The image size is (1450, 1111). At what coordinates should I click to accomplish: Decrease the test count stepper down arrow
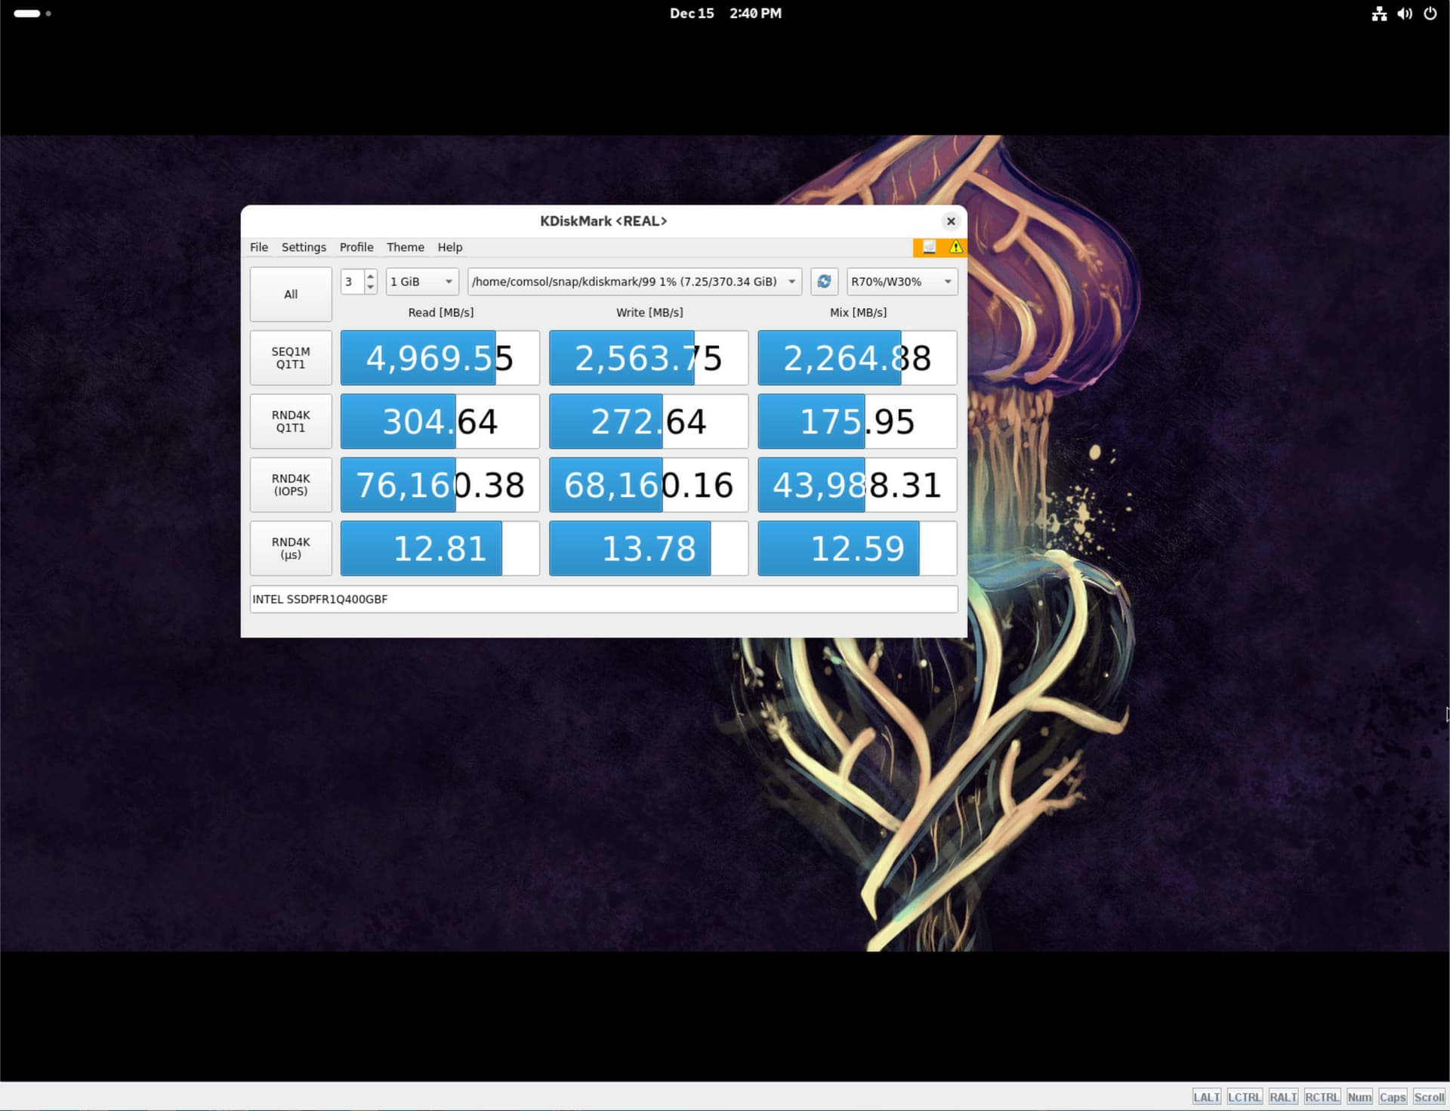click(x=370, y=287)
